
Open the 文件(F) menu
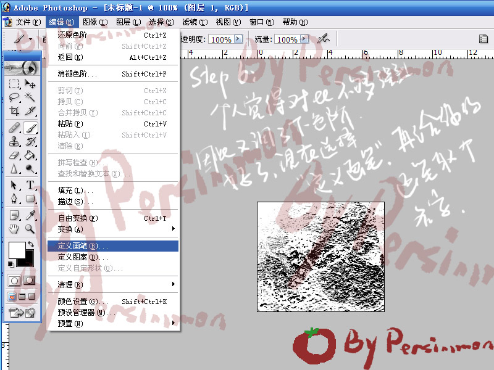(28, 22)
